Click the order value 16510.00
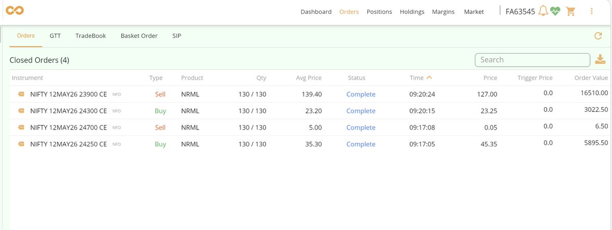 [594, 93]
